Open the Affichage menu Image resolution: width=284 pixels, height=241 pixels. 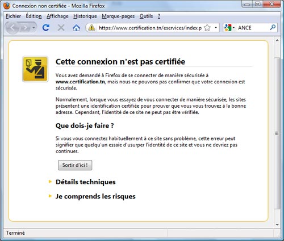[x=57, y=16]
